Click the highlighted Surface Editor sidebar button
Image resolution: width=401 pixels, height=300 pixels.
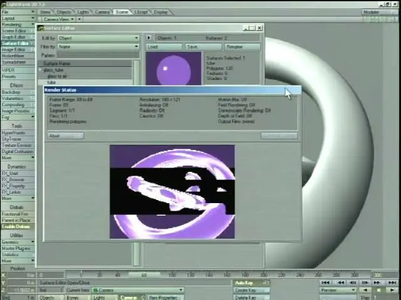(x=18, y=43)
